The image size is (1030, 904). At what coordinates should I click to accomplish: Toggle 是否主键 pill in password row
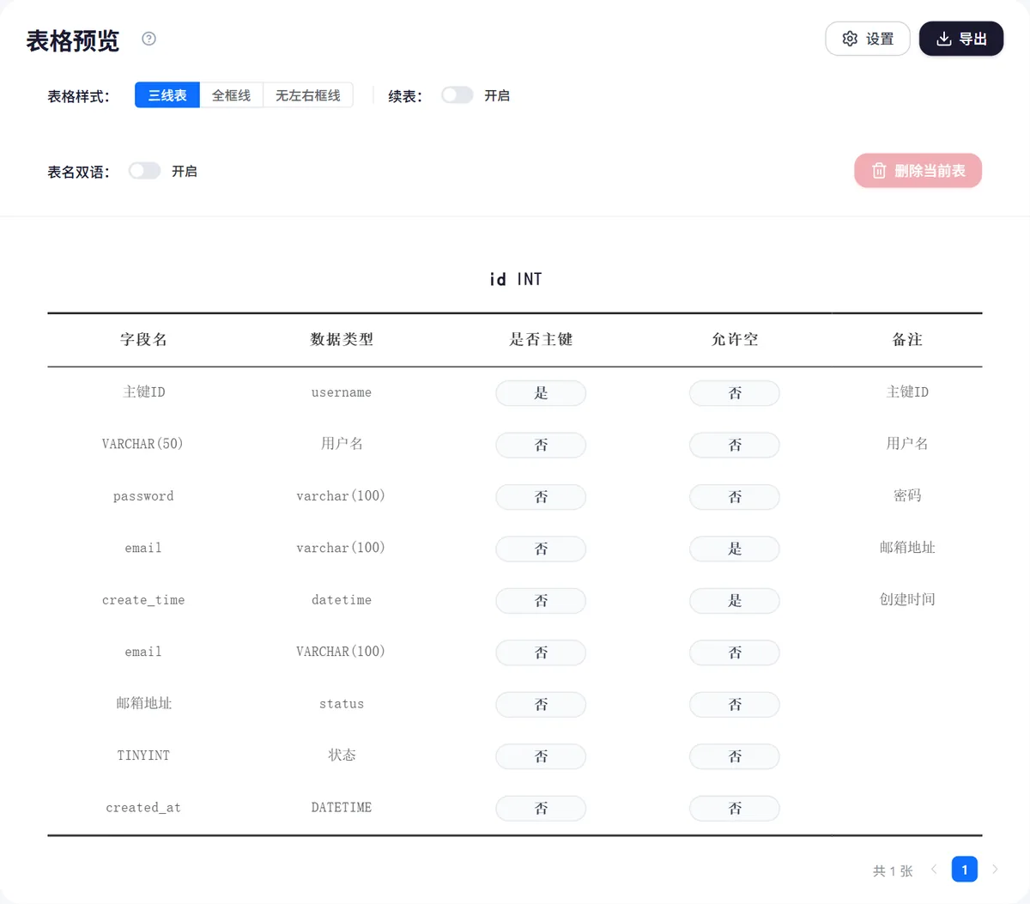tap(541, 497)
